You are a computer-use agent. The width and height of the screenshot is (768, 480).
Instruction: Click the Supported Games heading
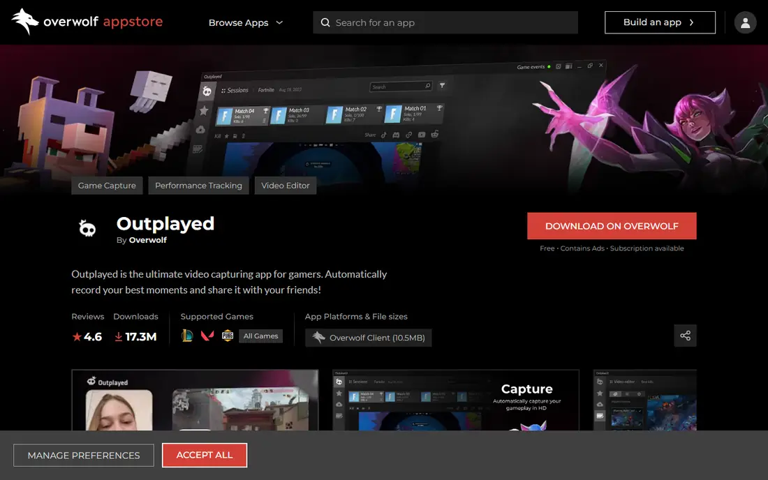coord(217,317)
